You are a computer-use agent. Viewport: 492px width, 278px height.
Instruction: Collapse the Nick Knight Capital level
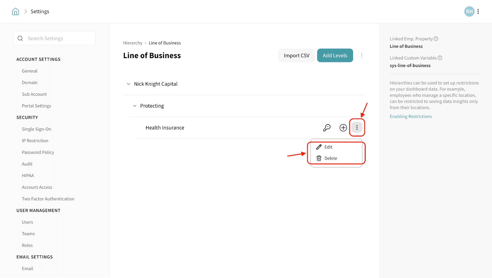pyautogui.click(x=129, y=84)
